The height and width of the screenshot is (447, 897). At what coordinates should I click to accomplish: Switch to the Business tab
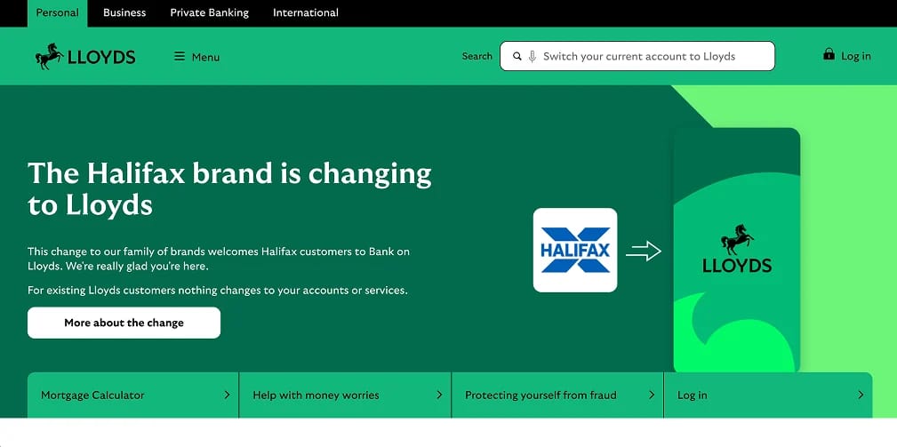pos(124,12)
